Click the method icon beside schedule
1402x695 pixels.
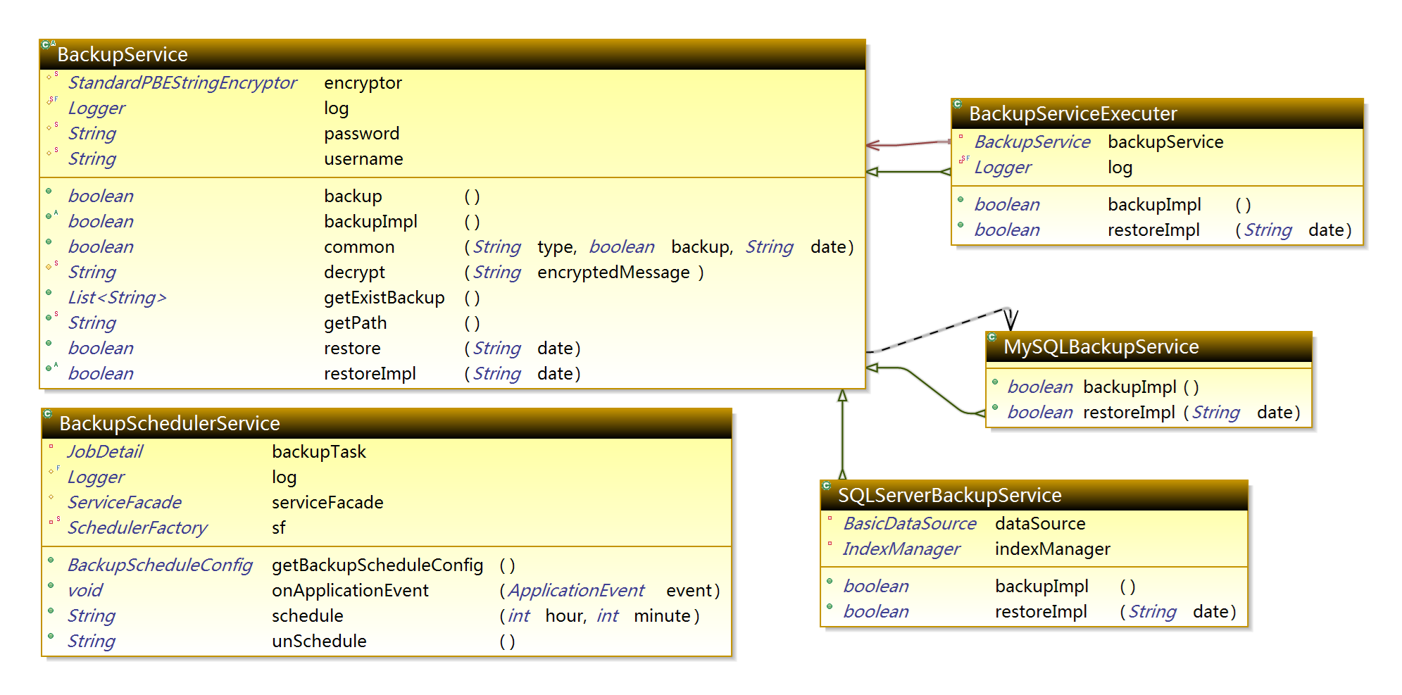[x=51, y=611]
